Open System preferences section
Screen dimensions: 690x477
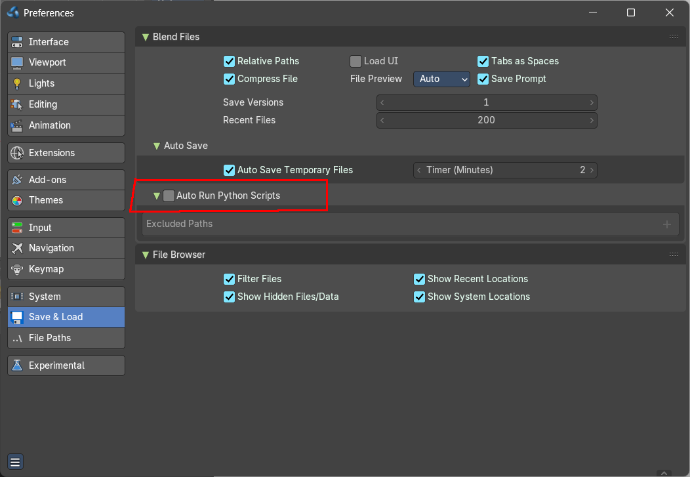66,297
